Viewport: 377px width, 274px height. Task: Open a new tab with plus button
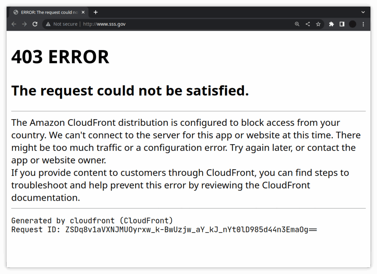[96, 12]
